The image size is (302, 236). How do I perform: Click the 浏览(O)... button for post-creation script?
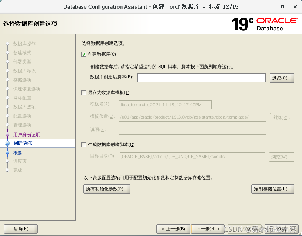282,78
